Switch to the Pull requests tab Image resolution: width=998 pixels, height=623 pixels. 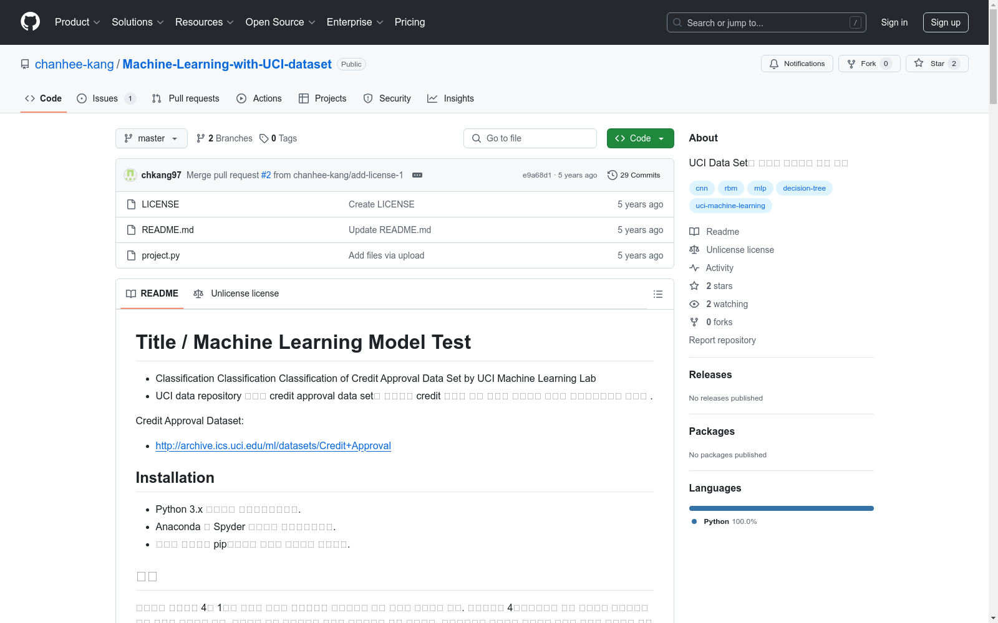point(186,98)
